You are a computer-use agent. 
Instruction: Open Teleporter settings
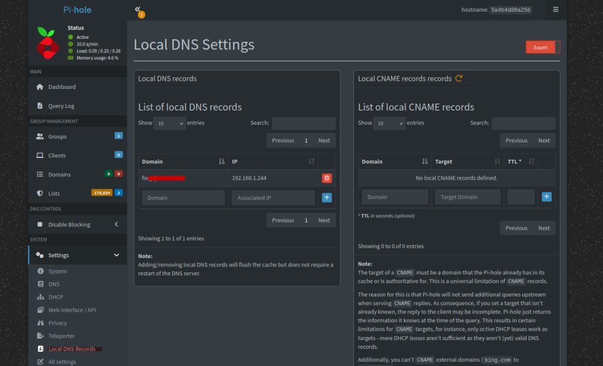coord(62,336)
